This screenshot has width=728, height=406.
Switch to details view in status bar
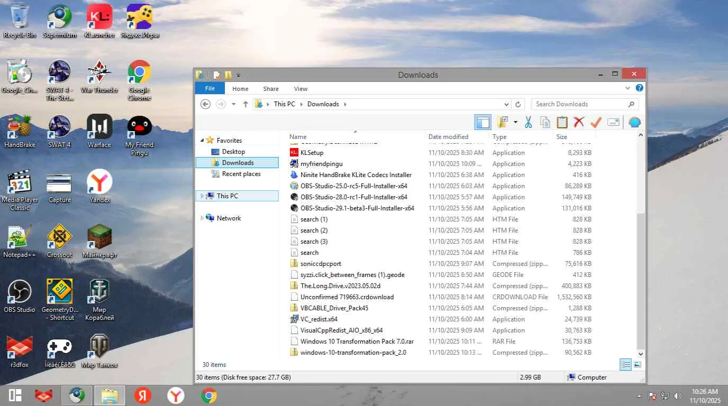click(x=625, y=364)
